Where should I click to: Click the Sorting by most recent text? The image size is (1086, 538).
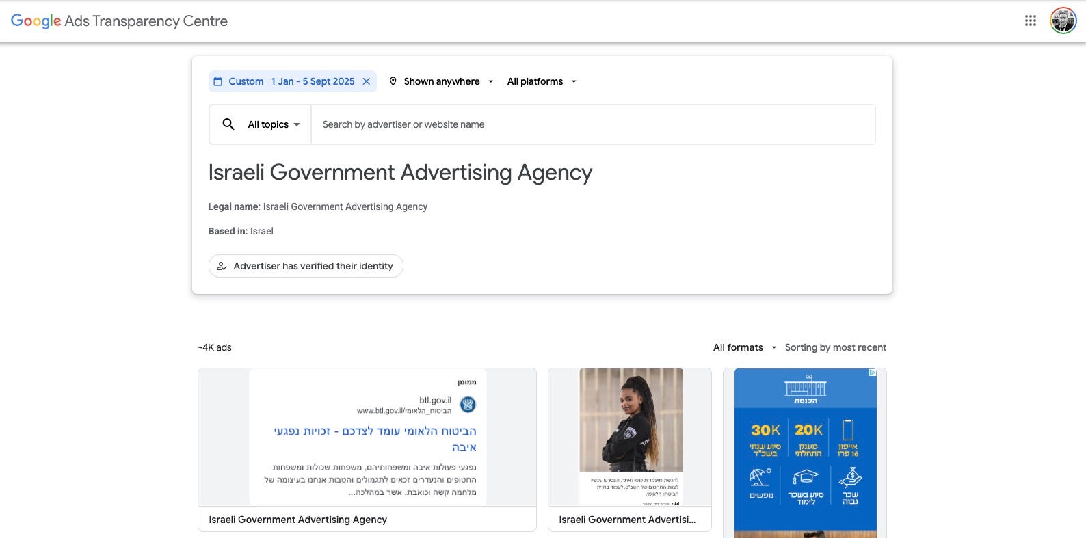(835, 347)
